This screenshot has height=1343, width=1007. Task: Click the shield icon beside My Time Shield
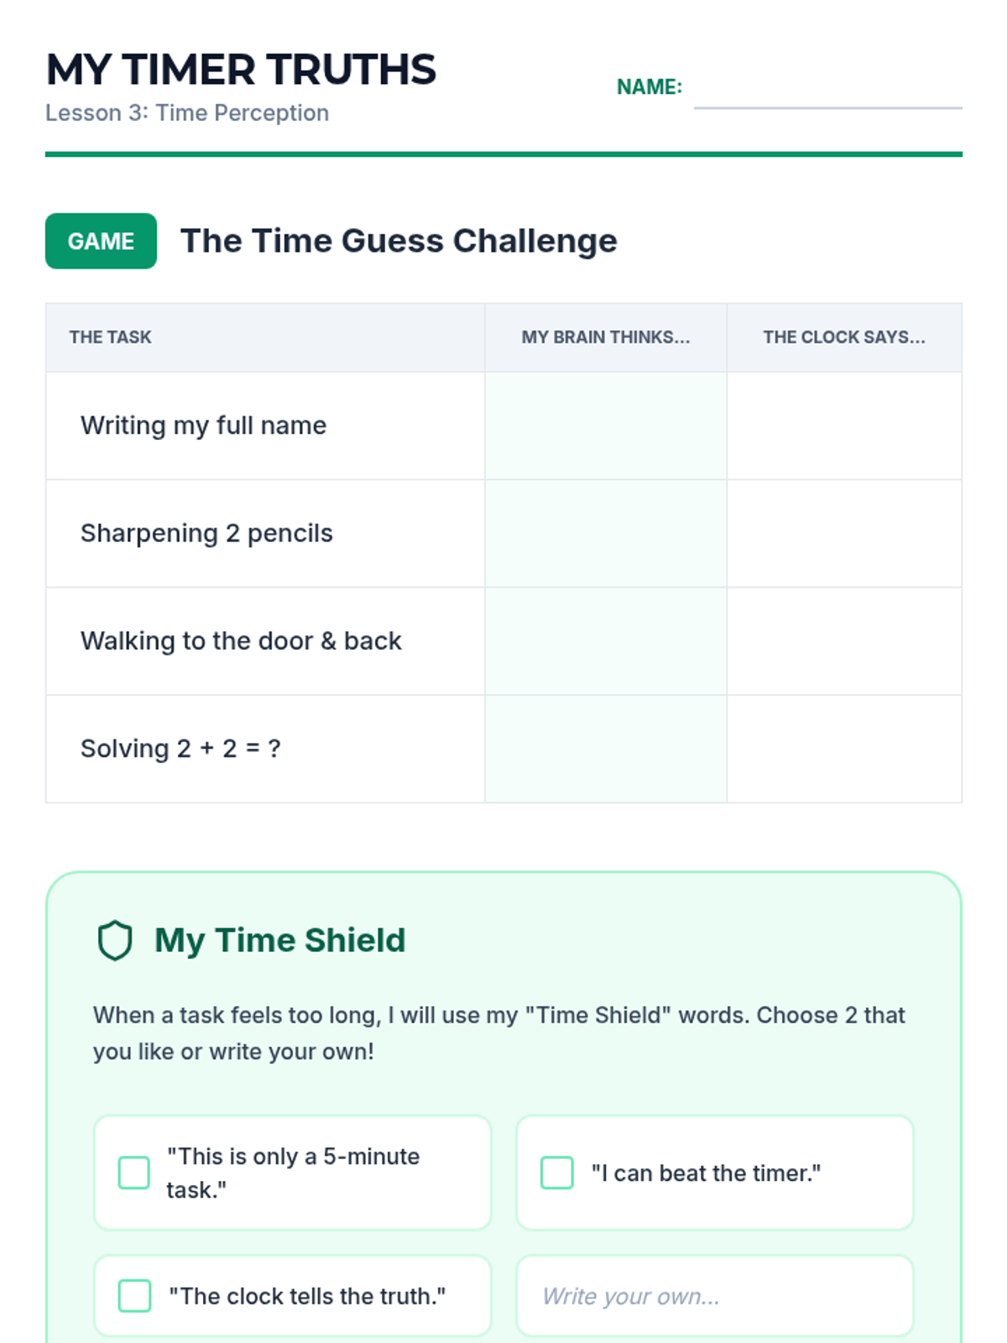point(115,940)
